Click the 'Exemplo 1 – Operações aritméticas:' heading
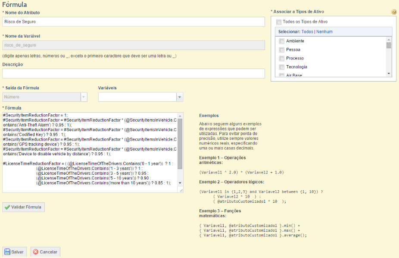 (222, 160)
